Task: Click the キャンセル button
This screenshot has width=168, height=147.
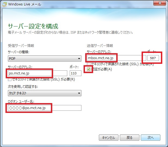Action: tap(109, 137)
